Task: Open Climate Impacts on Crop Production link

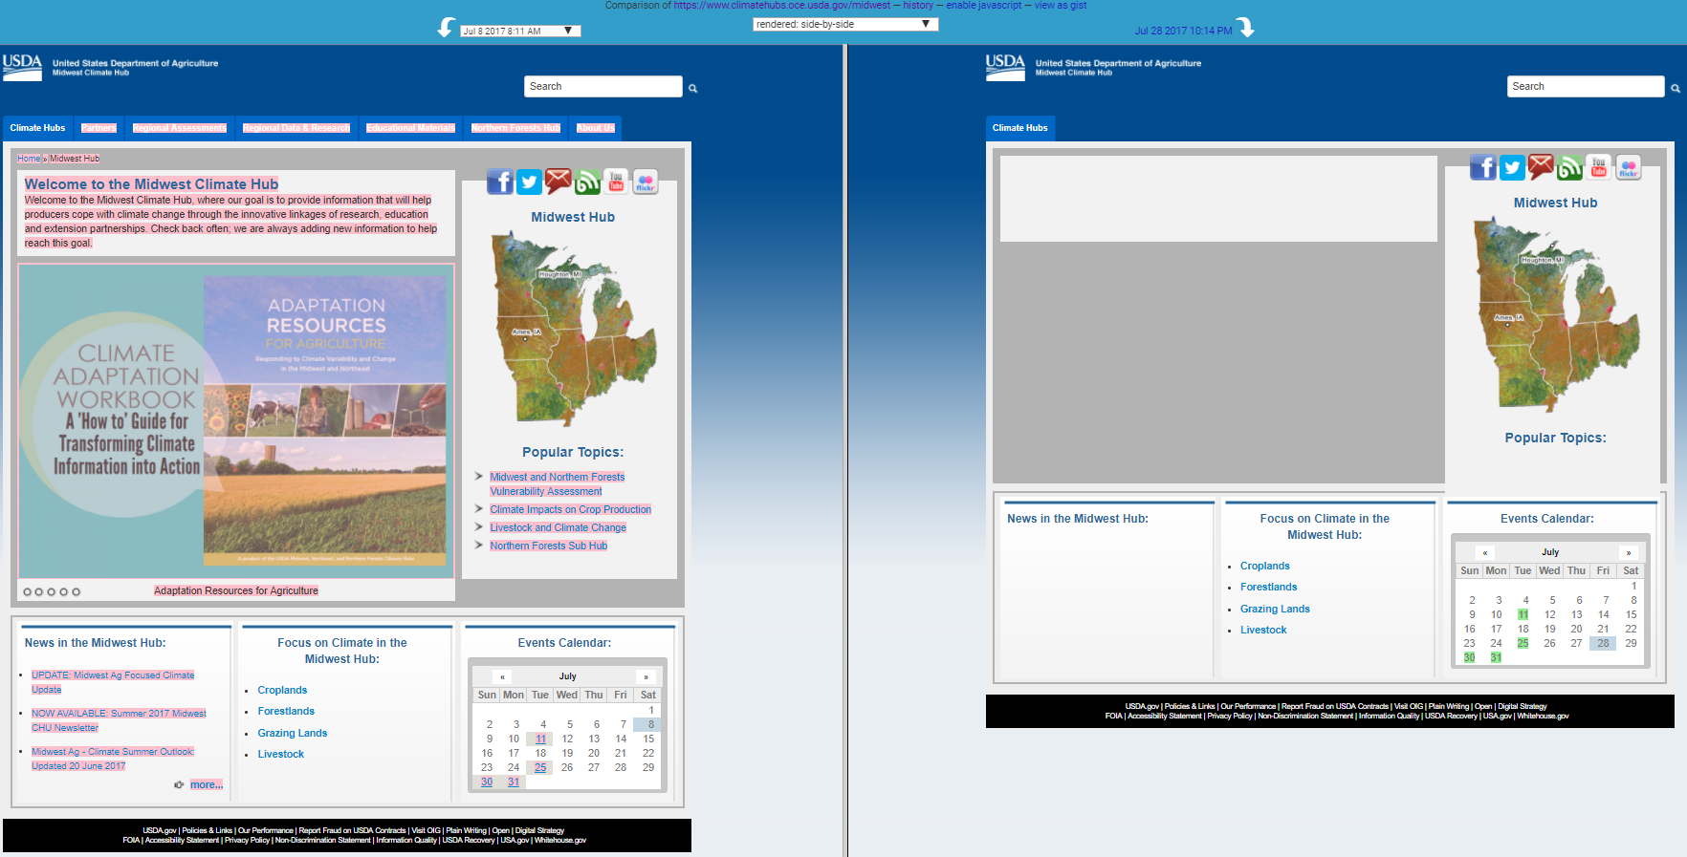Action: [x=570, y=509]
